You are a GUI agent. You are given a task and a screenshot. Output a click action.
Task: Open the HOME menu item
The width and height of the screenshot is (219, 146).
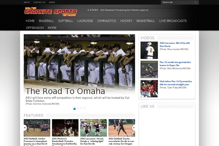[30, 21]
